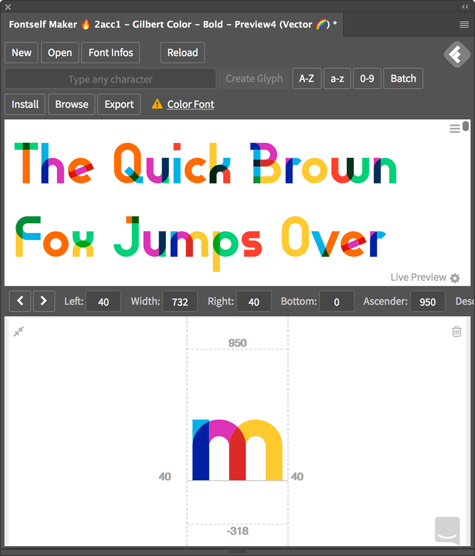The height and width of the screenshot is (556, 475).
Task: Browse the font file
Action: (x=71, y=104)
